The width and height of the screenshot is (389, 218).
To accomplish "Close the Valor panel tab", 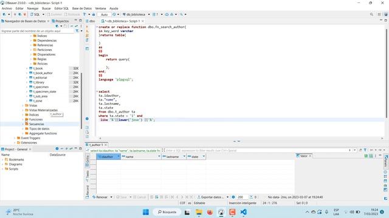I will point(310,156).
